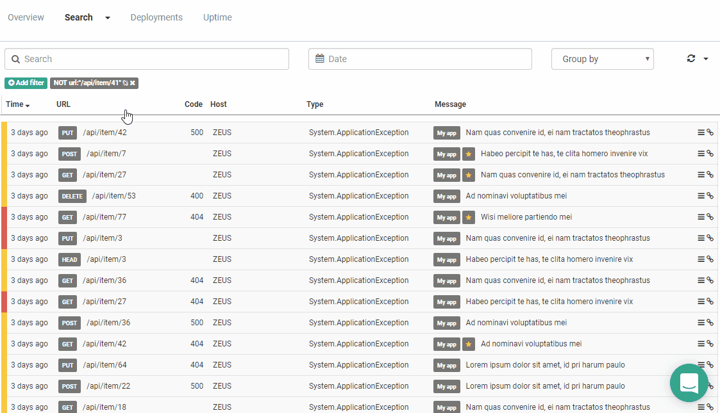The height and width of the screenshot is (413, 720).
Task: Open the Intercom chat bubble
Action: coord(689,382)
